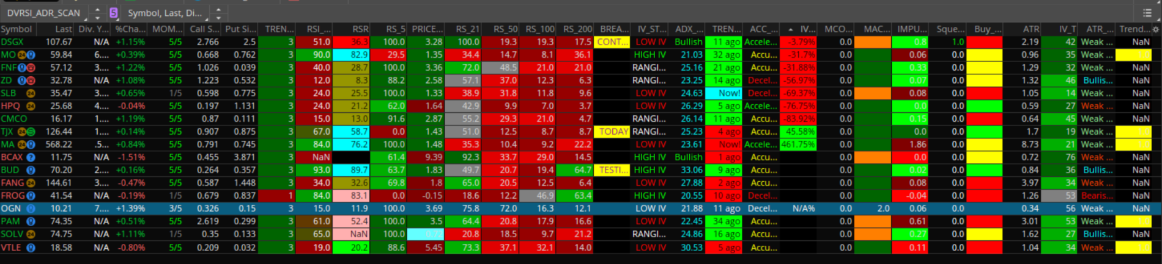Click the 24-hour trading badge beside MO
The height and width of the screenshot is (264, 1162).
pos(21,55)
